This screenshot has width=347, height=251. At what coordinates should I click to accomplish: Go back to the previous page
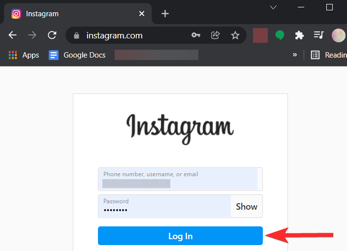click(x=13, y=35)
